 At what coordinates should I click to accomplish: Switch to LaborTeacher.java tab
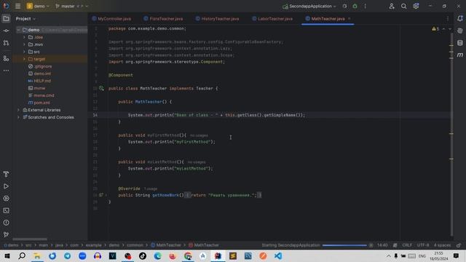[x=272, y=19]
